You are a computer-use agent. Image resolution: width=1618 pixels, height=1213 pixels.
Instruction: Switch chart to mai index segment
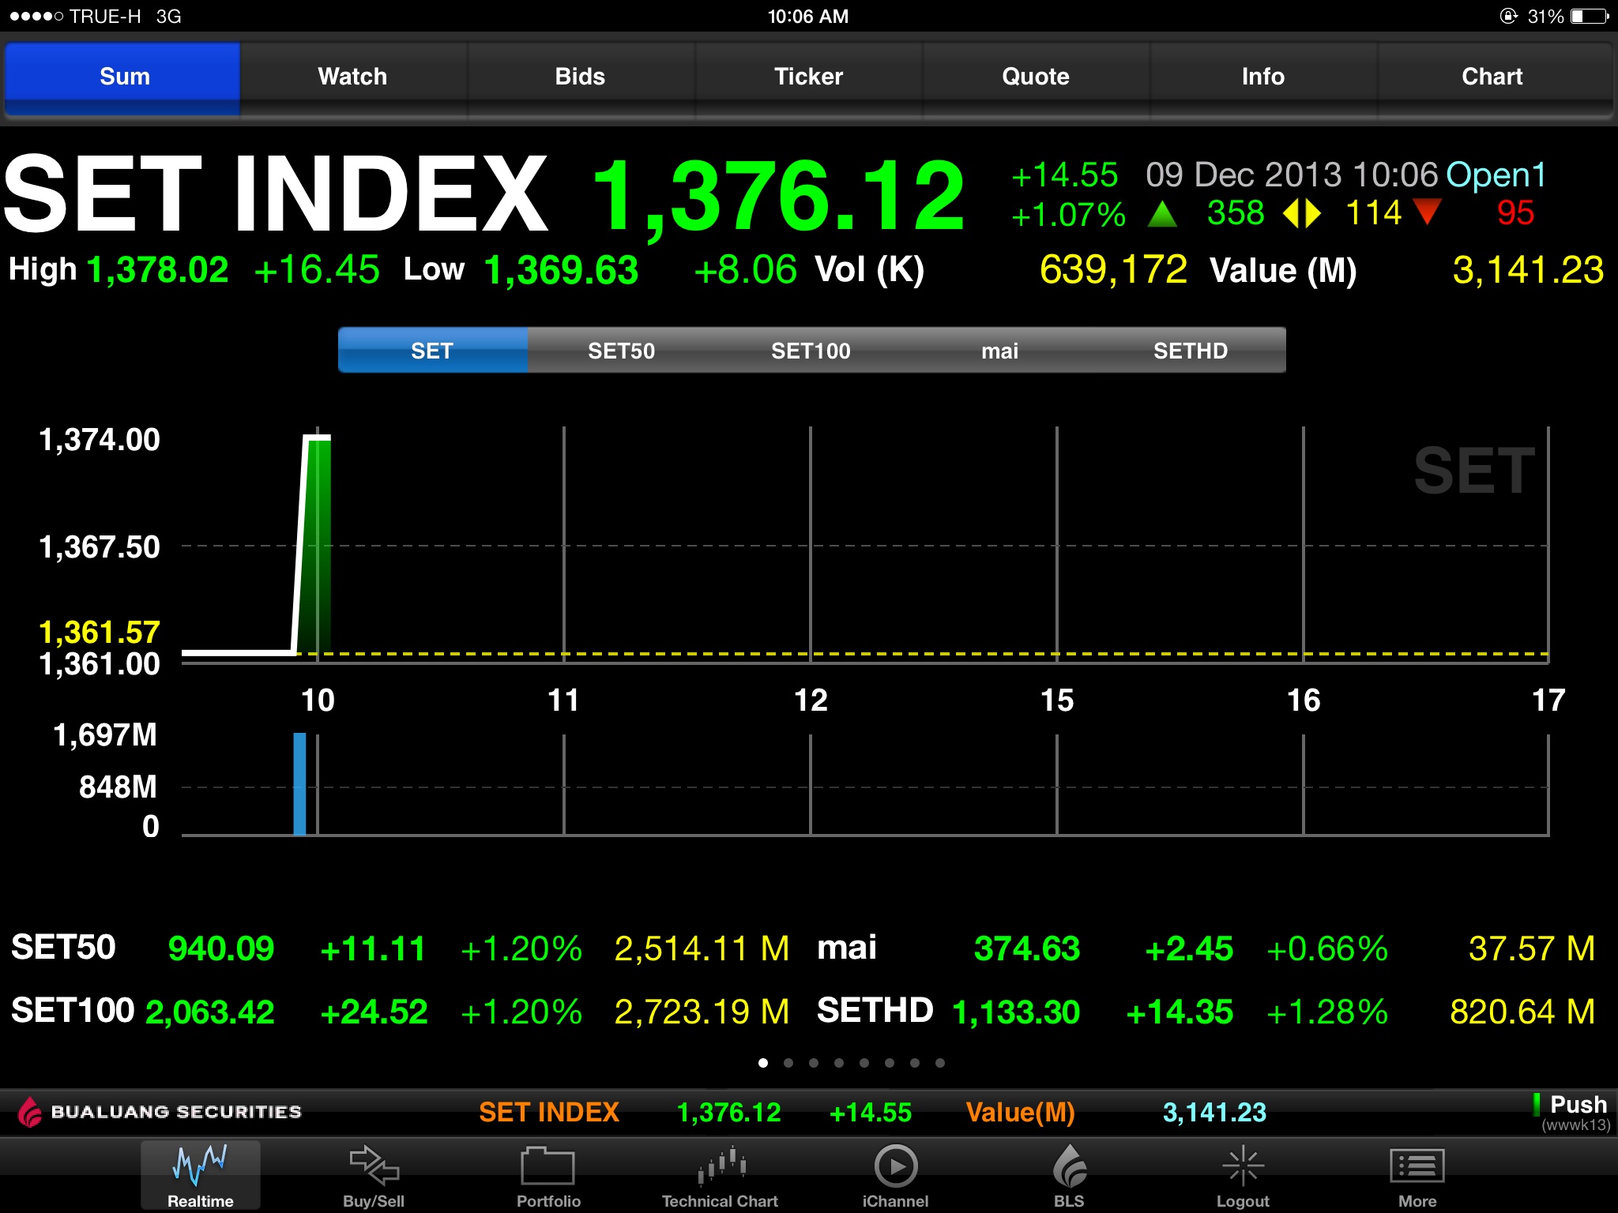click(999, 351)
